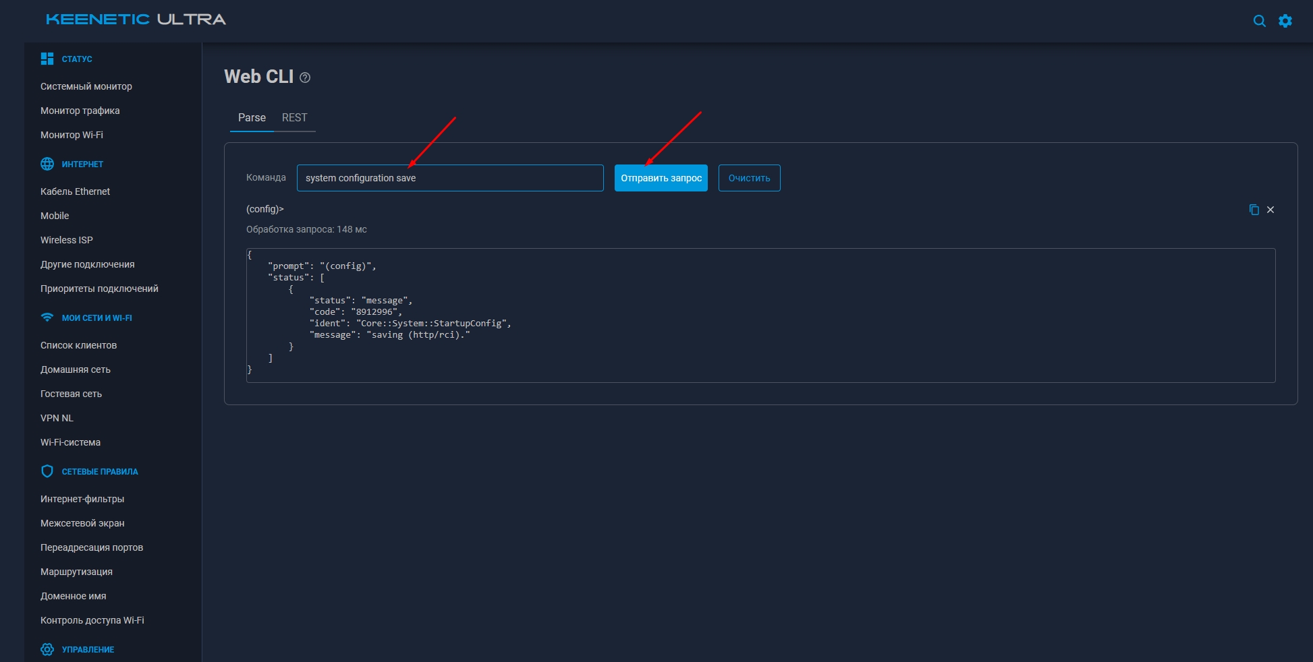This screenshot has width=1313, height=662.
Task: Click the Wi-Fi icon beside Мои сети
Action: [x=47, y=318]
